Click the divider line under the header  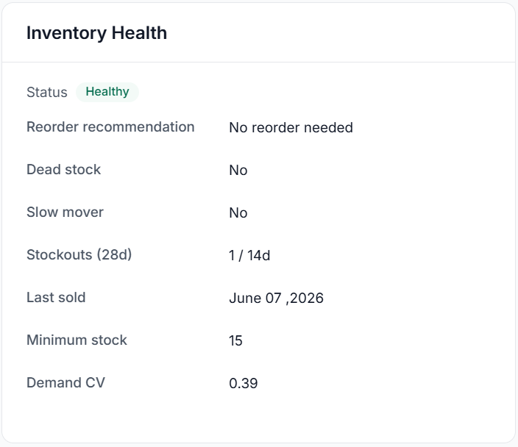click(x=259, y=62)
